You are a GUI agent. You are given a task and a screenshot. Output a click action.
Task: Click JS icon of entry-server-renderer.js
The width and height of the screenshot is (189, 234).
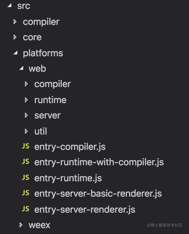click(x=26, y=209)
